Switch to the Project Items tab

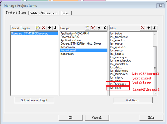click(16, 13)
